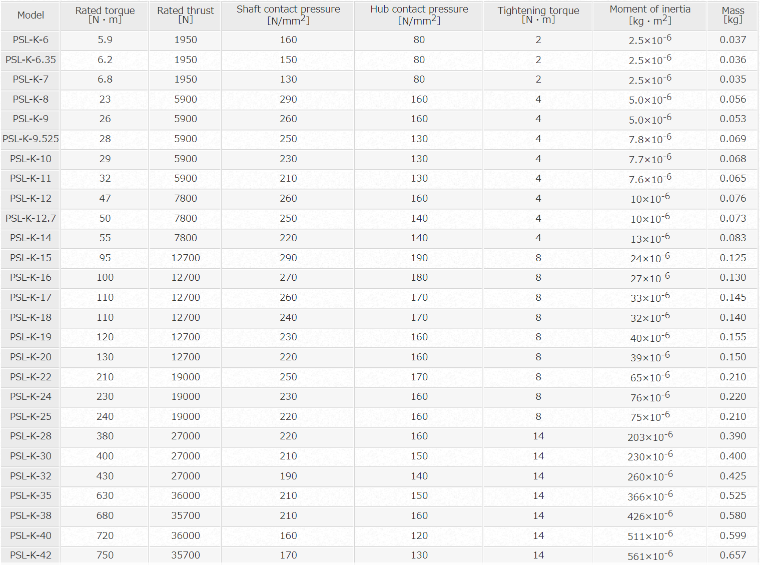Click the Mass column header

(733, 15)
